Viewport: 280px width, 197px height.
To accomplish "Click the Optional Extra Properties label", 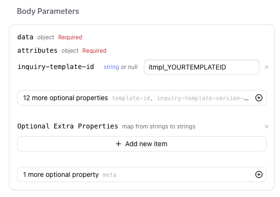I will point(68,126).
